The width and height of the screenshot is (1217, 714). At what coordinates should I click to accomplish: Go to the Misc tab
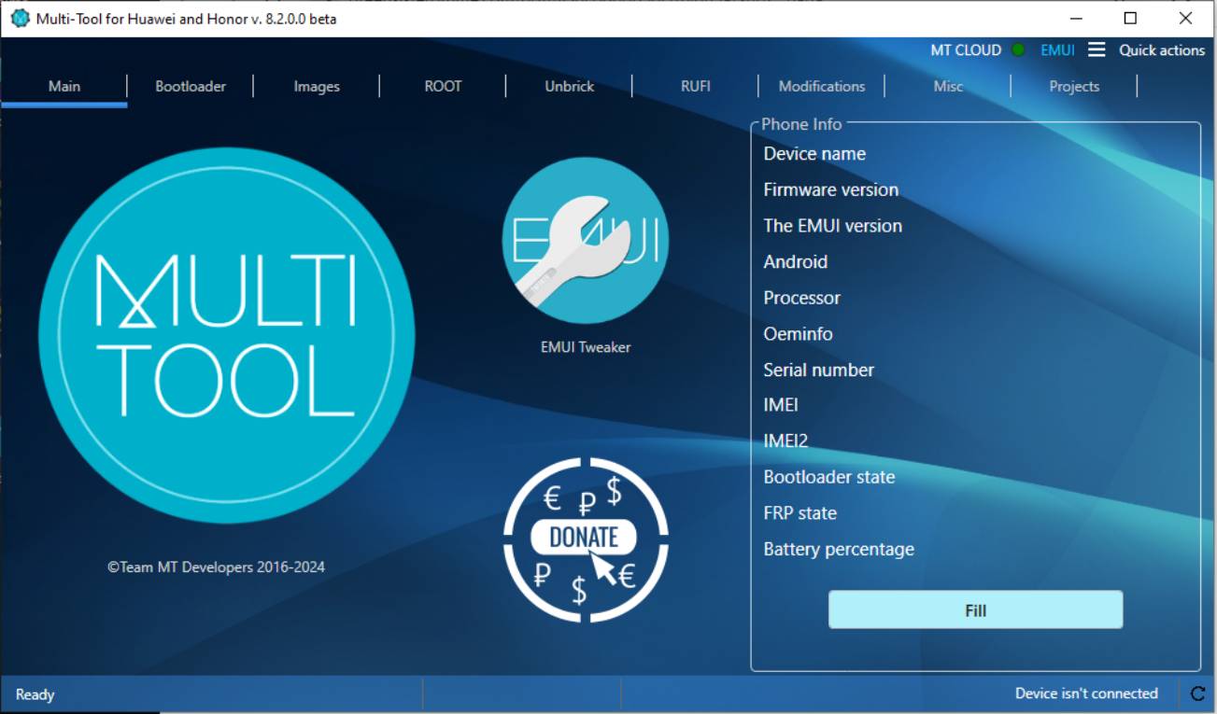pos(948,86)
